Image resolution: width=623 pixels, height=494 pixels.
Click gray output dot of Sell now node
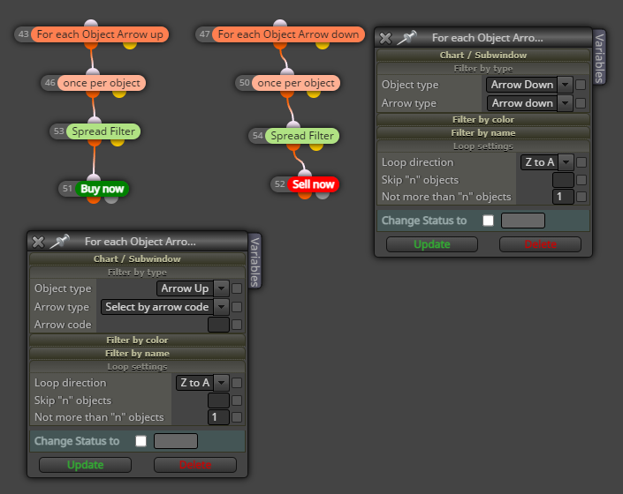[323, 194]
